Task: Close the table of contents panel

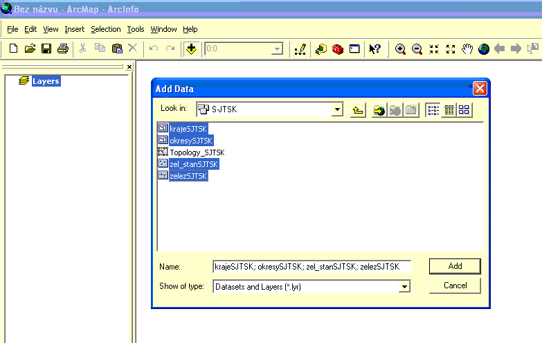Action: (129, 67)
